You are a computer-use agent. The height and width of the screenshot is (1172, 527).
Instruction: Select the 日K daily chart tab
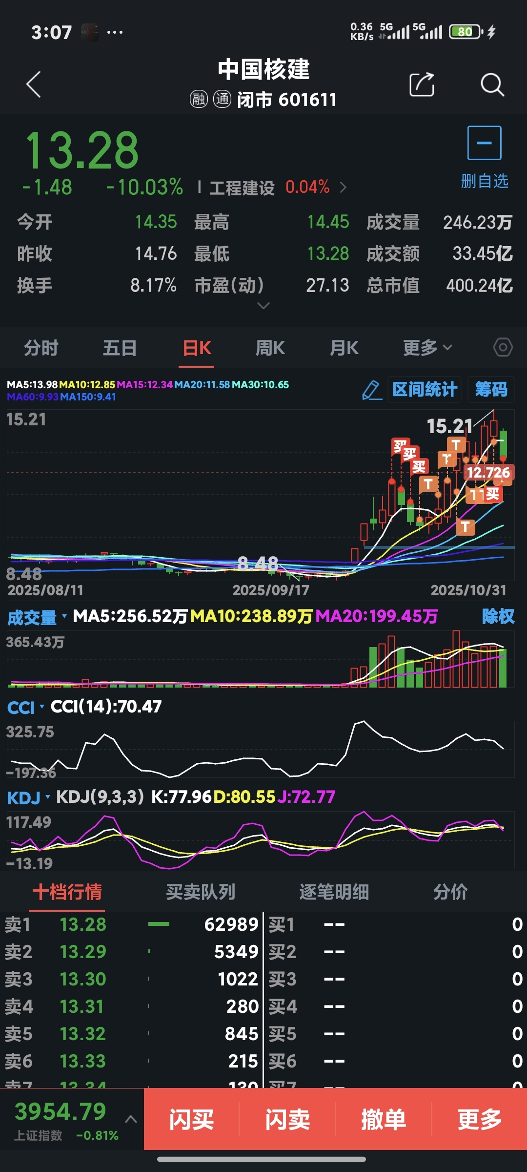point(197,348)
